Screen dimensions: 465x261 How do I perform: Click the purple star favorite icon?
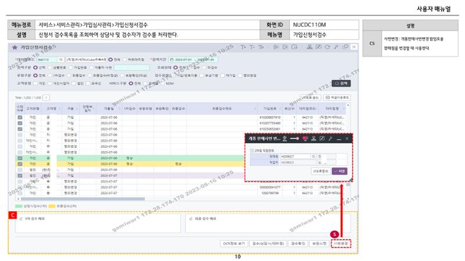[15, 48]
